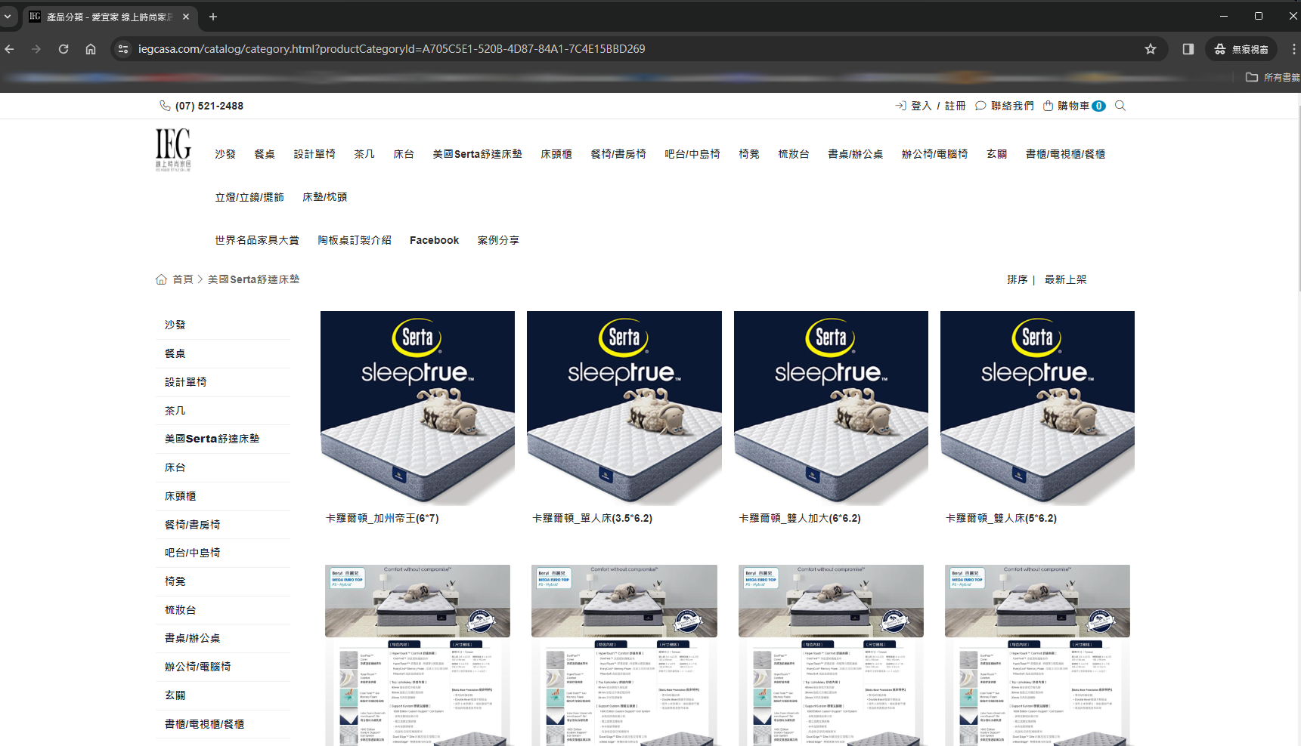
Task: Open a new browser tab
Action: coord(213,17)
